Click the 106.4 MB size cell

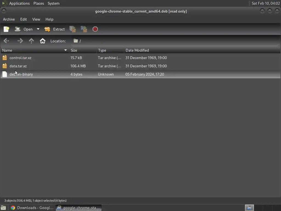click(x=78, y=66)
